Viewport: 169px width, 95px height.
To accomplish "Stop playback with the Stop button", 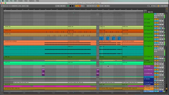I will pos(71,6).
